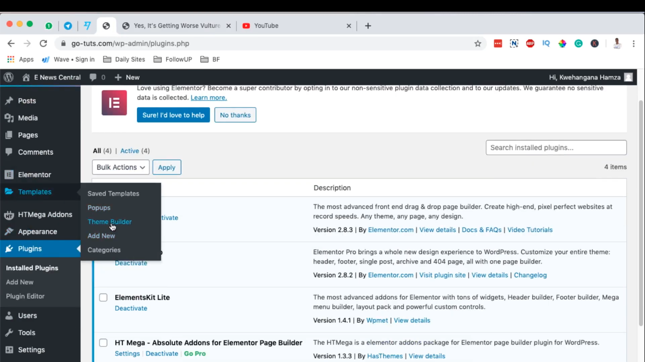Viewport: 645px width, 362px height.
Task: Open the red extension icon in the toolbar
Action: click(x=498, y=43)
